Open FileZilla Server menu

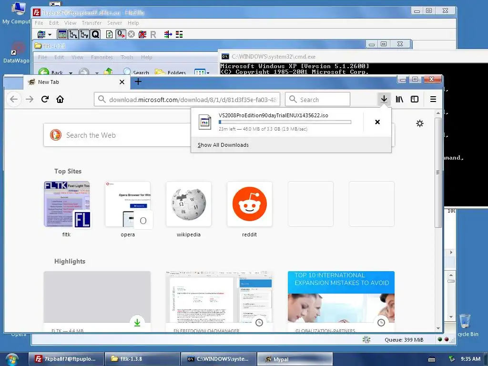tap(114, 23)
